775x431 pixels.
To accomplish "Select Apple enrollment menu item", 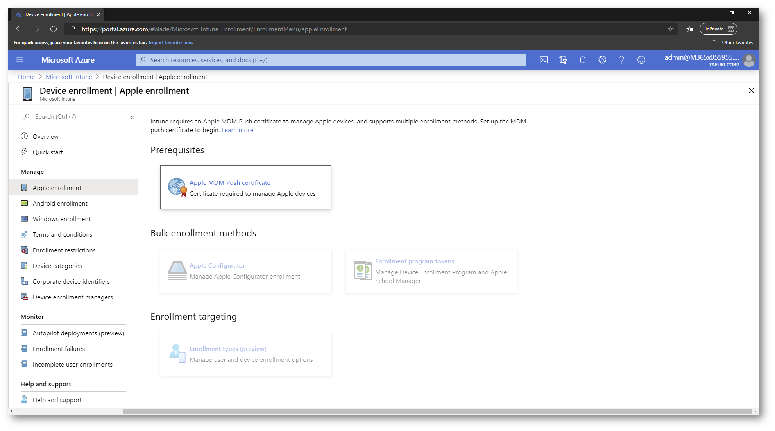I will 73,188.
